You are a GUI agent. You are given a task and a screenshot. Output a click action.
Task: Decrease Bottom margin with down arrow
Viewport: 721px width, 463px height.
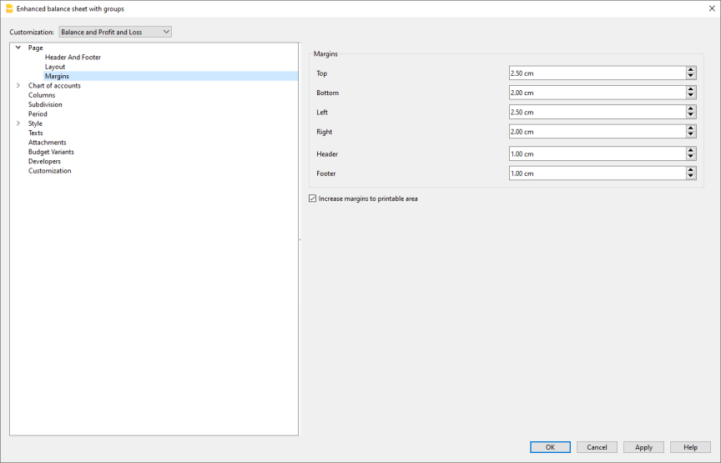pyautogui.click(x=691, y=96)
